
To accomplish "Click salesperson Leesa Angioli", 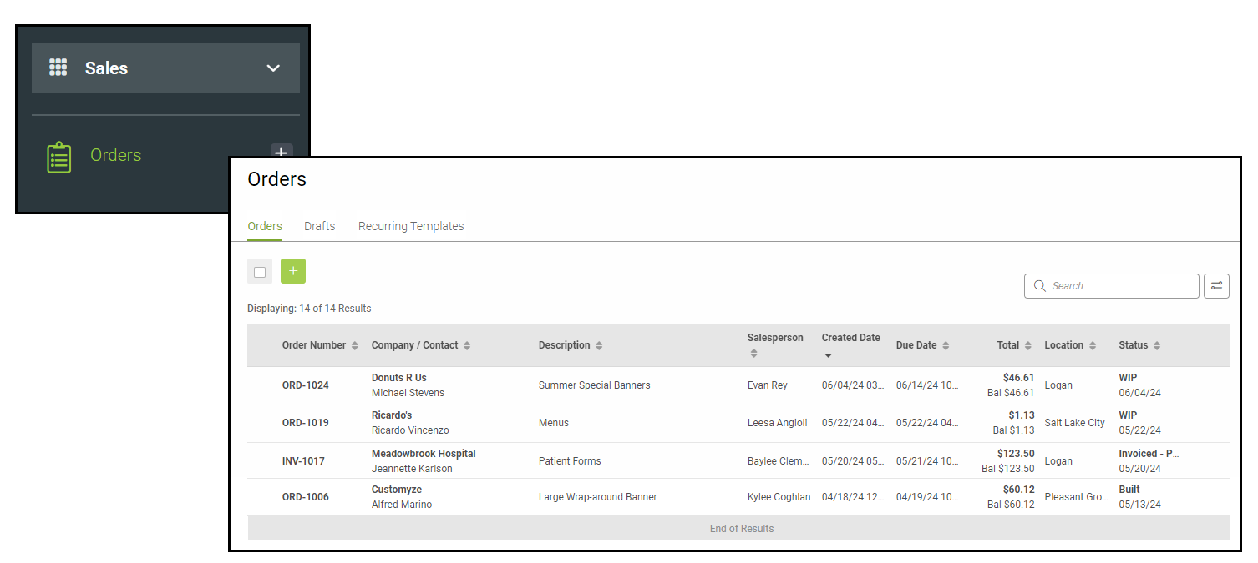I will 778,423.
